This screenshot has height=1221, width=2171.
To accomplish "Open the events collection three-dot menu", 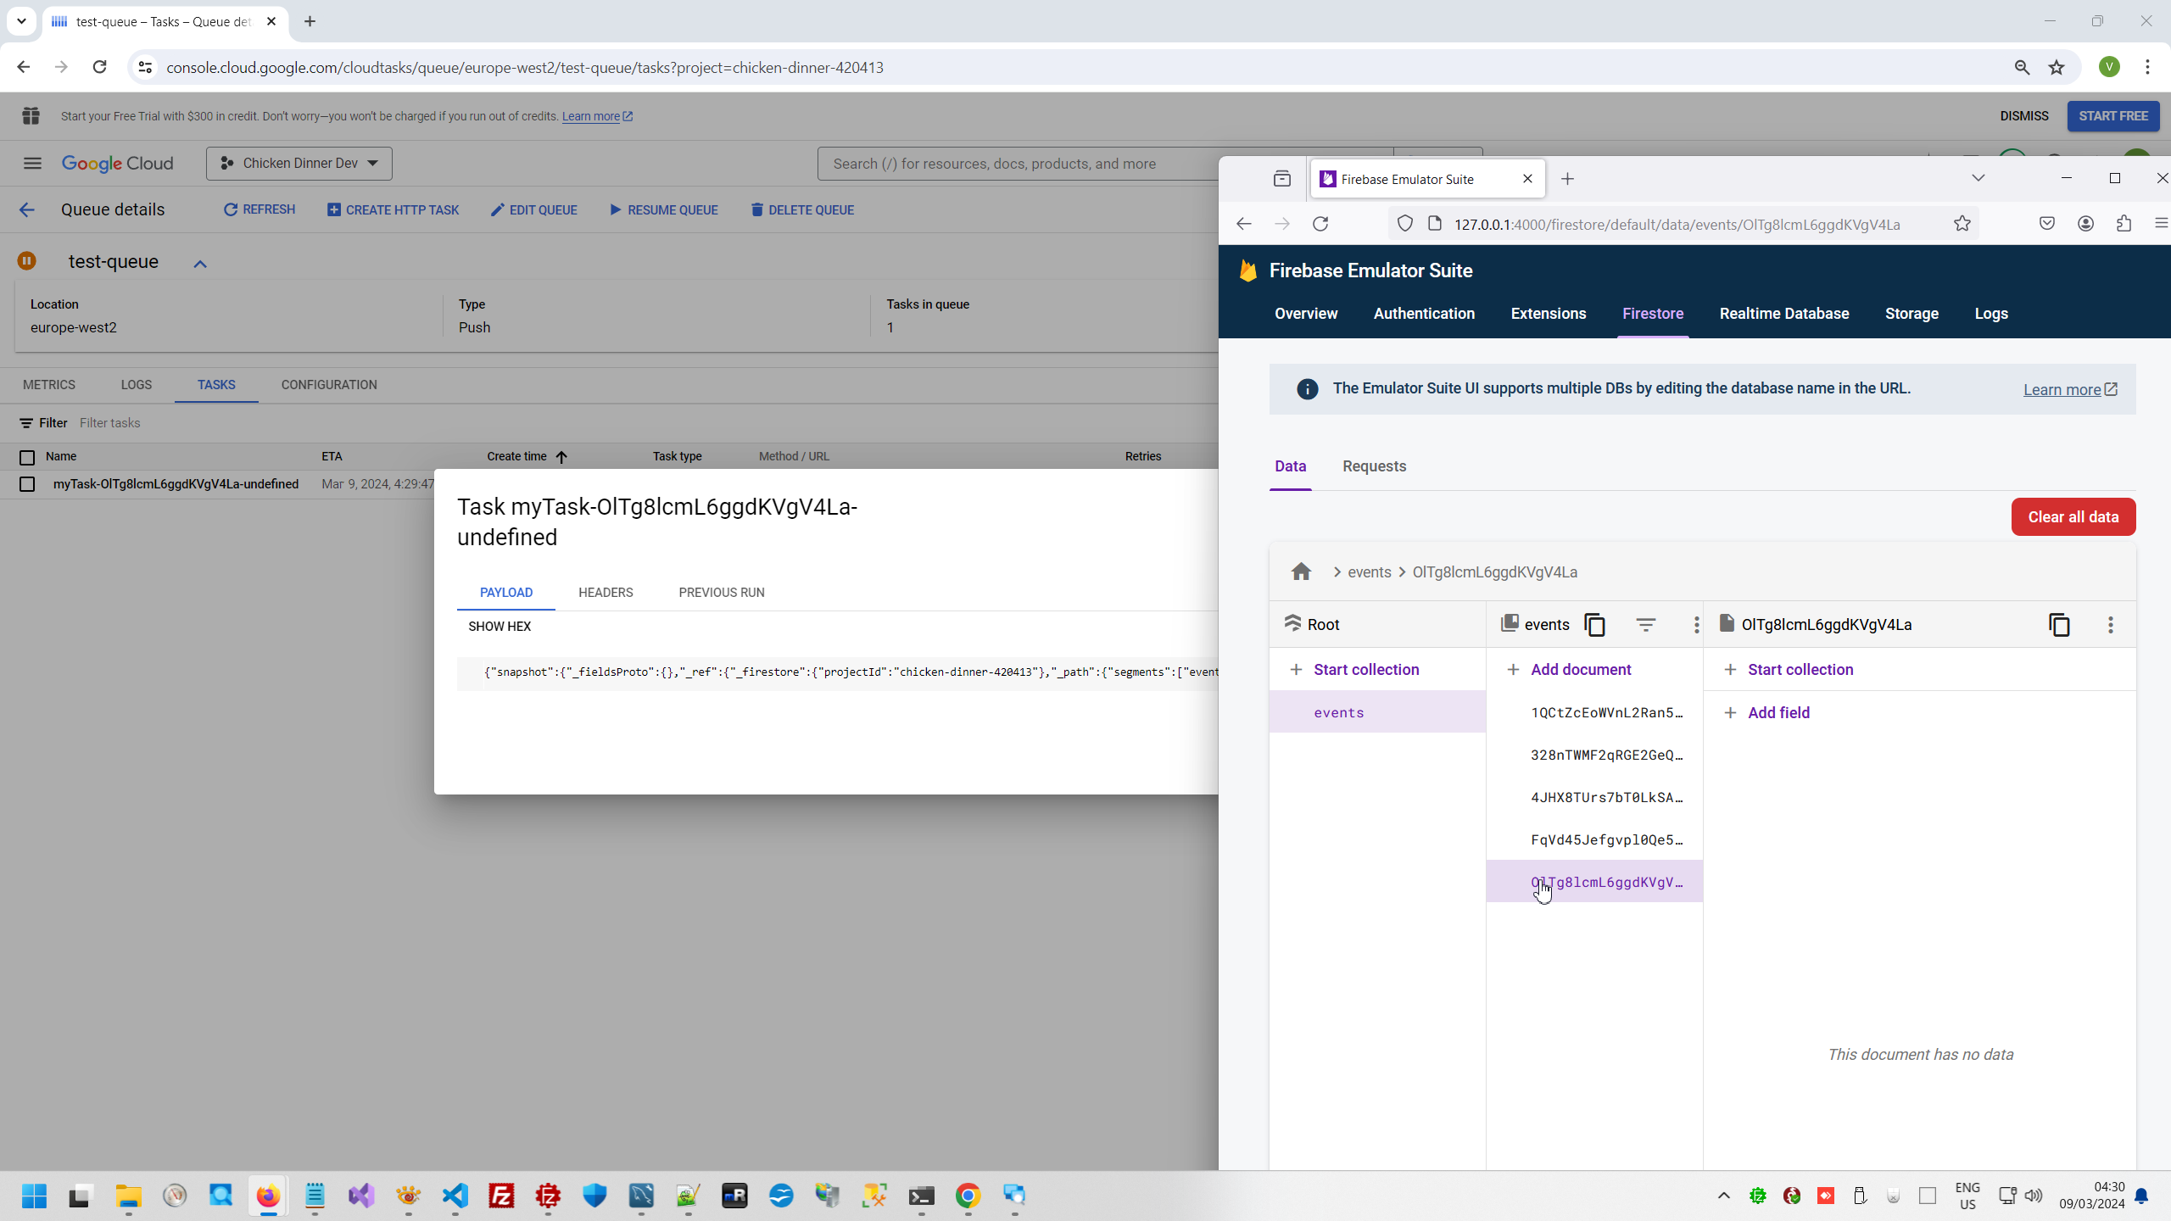I will pos(1696,625).
